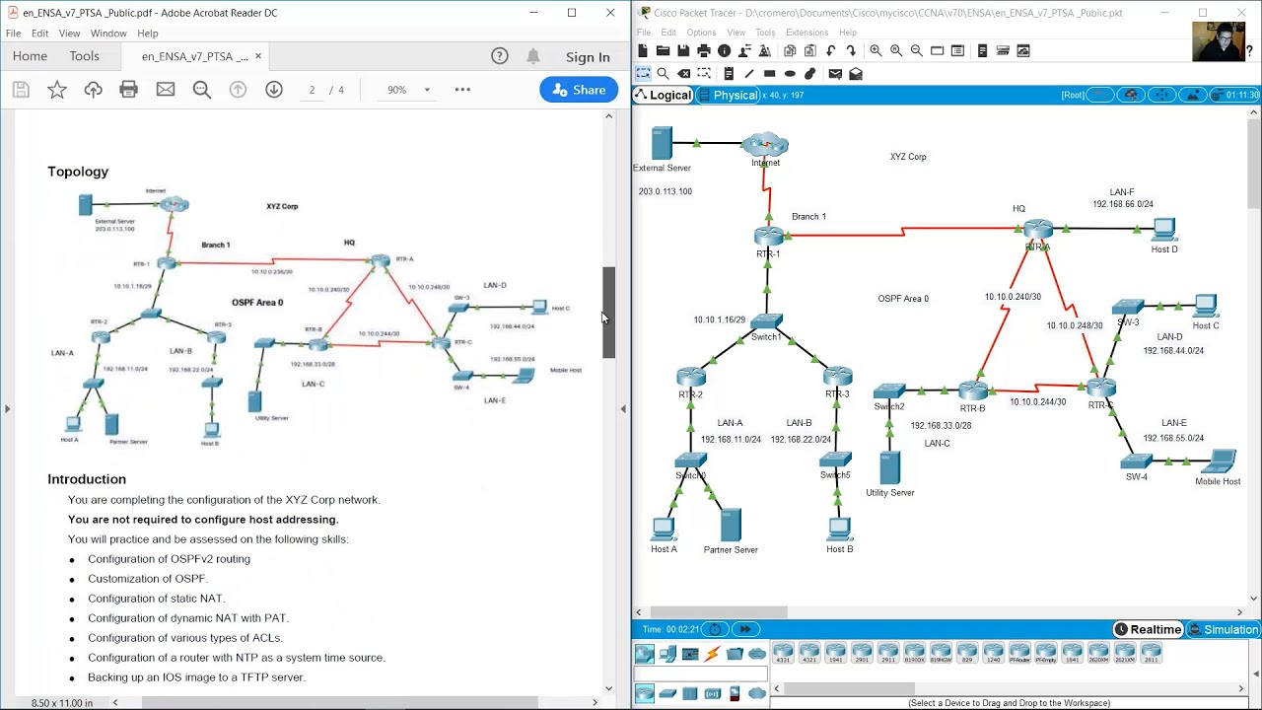Pick the 1941 router next to 2901

point(835,653)
